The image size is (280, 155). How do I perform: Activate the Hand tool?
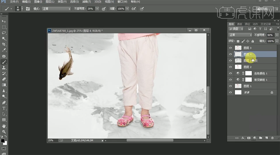pos(4,126)
